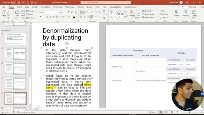Select slide 13 thumbnail

(16, 54)
